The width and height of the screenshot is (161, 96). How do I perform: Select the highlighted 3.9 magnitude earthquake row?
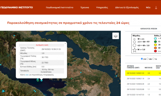(143, 73)
